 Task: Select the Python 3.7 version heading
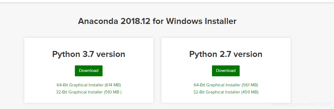(89, 54)
